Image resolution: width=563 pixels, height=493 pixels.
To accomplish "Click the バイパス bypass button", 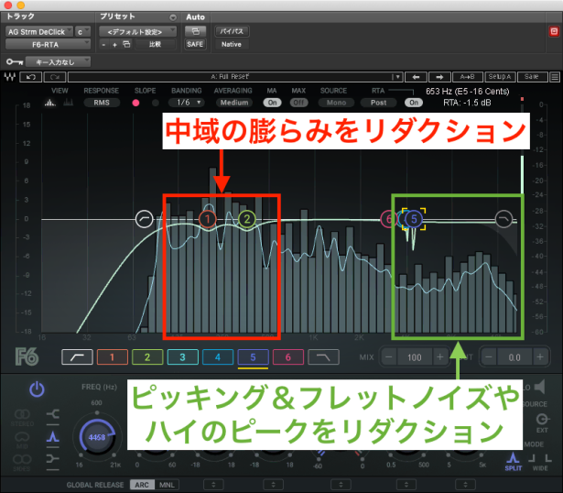I will (x=232, y=32).
